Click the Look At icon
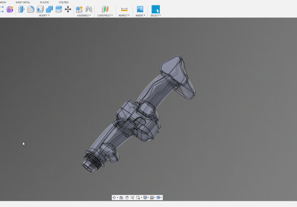The image size is (297, 207). click(x=121, y=197)
